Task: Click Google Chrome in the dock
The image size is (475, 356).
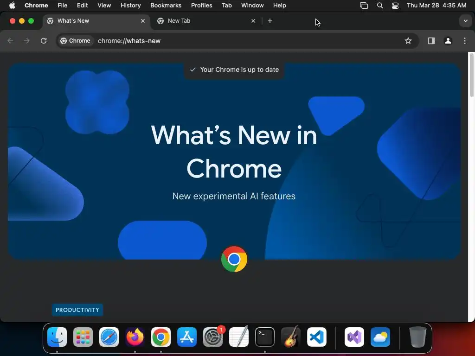Action: (161, 337)
